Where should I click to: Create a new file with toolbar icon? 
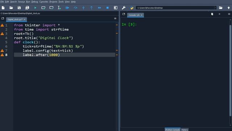click(3, 8)
